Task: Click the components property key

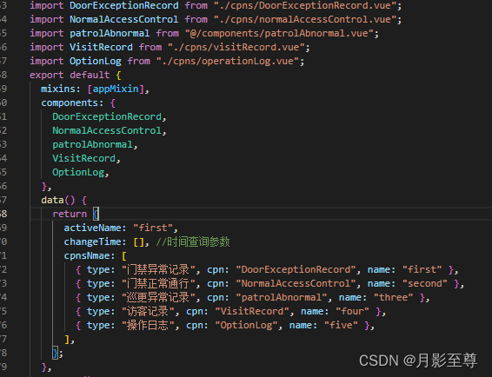Action: pyautogui.click(x=70, y=103)
